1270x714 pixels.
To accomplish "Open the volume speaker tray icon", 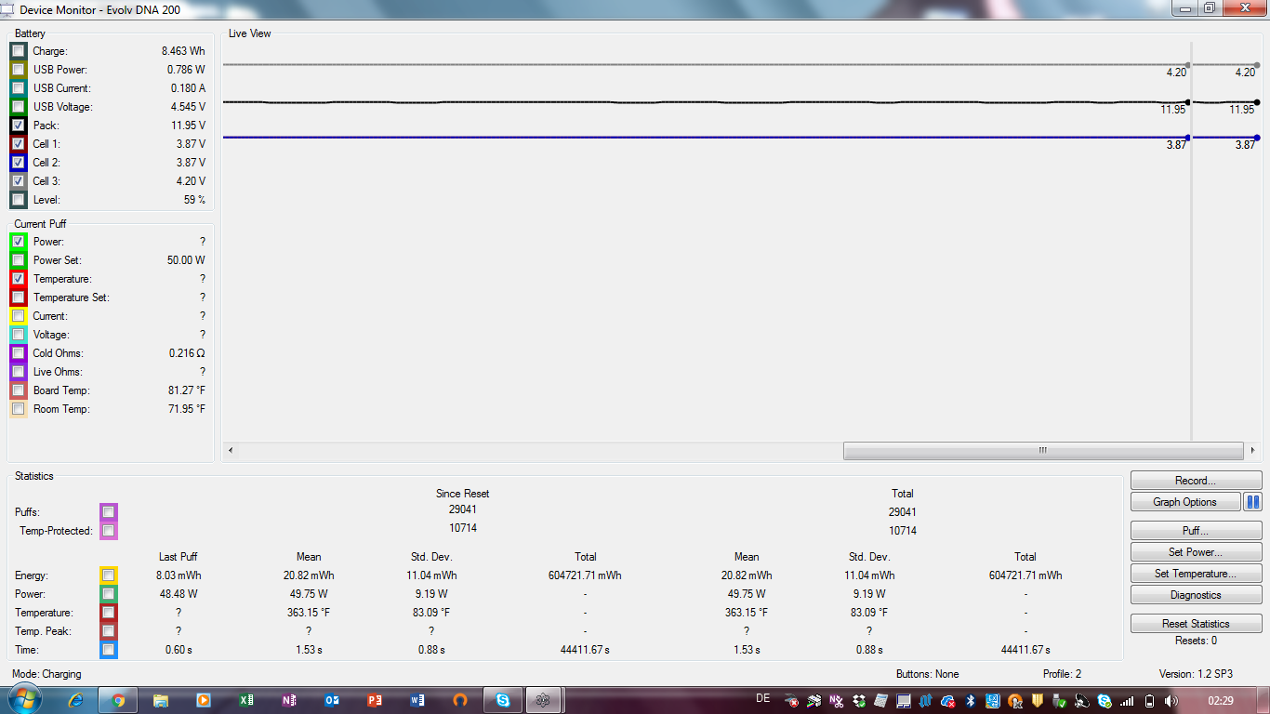I will (x=1171, y=701).
